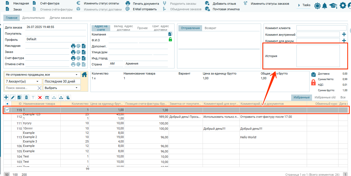This screenshot has width=351, height=176.
Task: Click the trash bin delete icon
Action: 26,97
